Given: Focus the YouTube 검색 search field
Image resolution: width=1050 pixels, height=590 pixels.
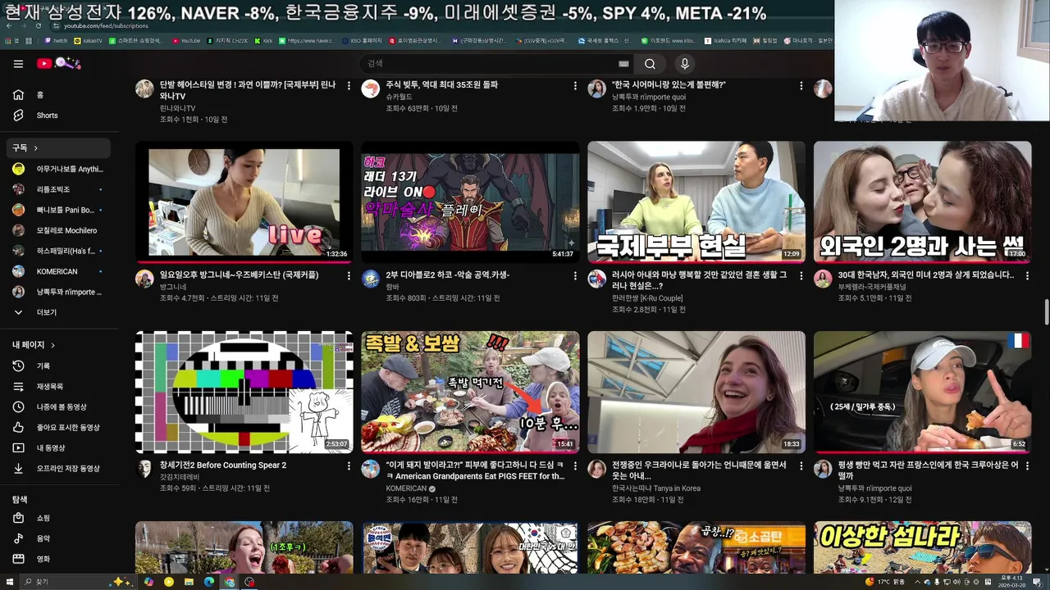Looking at the screenshot, I should pos(489,64).
